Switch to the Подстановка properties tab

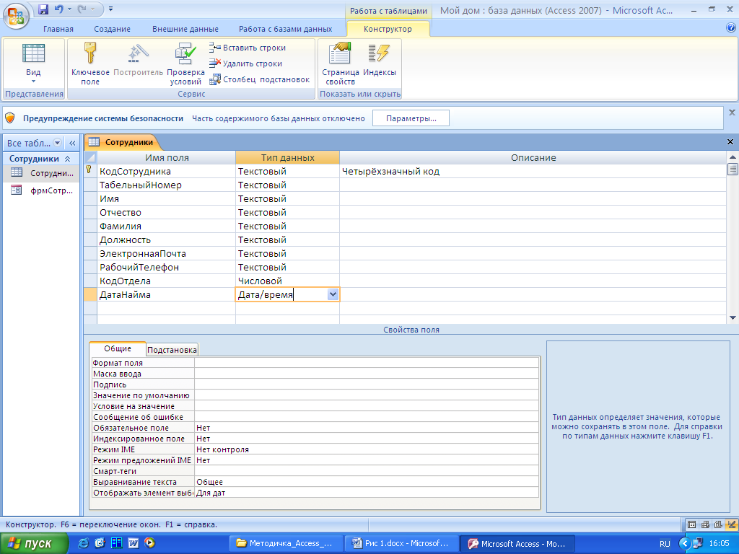point(172,350)
